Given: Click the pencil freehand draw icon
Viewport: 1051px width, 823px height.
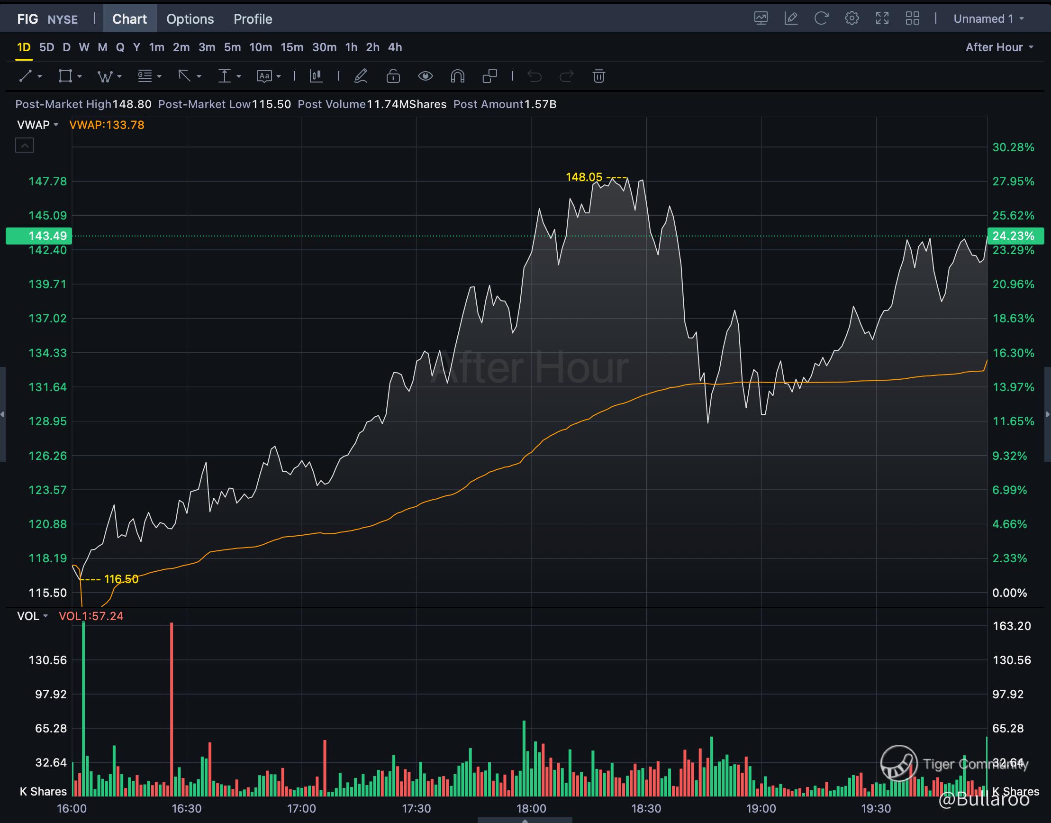Looking at the screenshot, I should [x=361, y=76].
